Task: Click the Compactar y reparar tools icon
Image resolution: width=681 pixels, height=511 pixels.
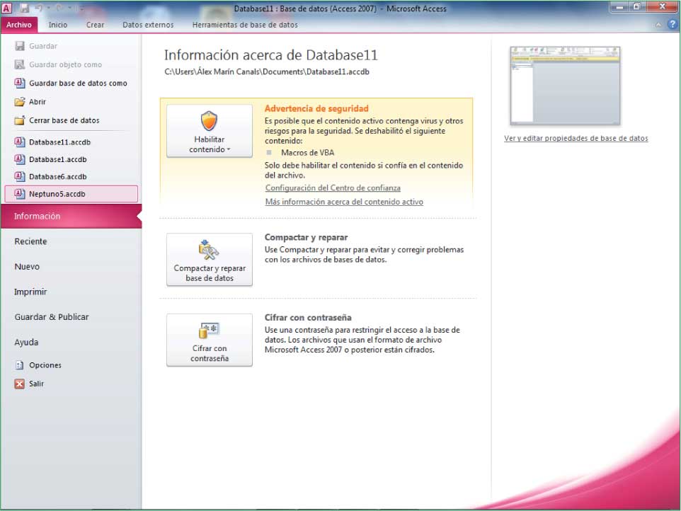Action: pos(209,250)
